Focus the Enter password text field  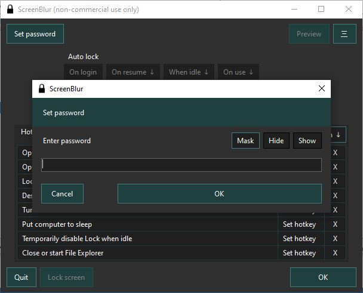181,165
